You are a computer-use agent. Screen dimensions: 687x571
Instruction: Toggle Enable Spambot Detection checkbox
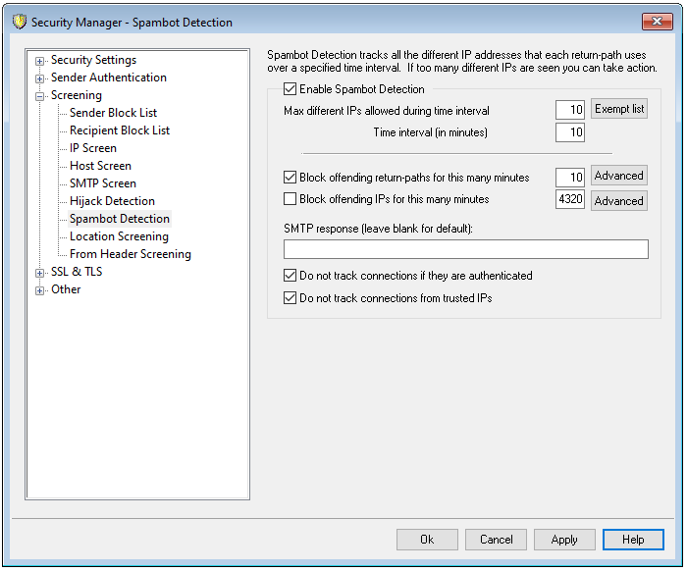pyautogui.click(x=290, y=90)
